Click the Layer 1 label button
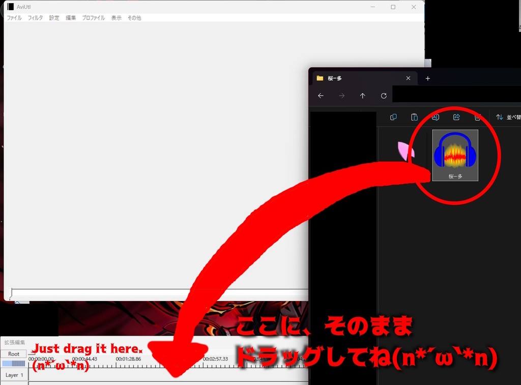The width and height of the screenshot is (521, 385). pyautogui.click(x=14, y=375)
